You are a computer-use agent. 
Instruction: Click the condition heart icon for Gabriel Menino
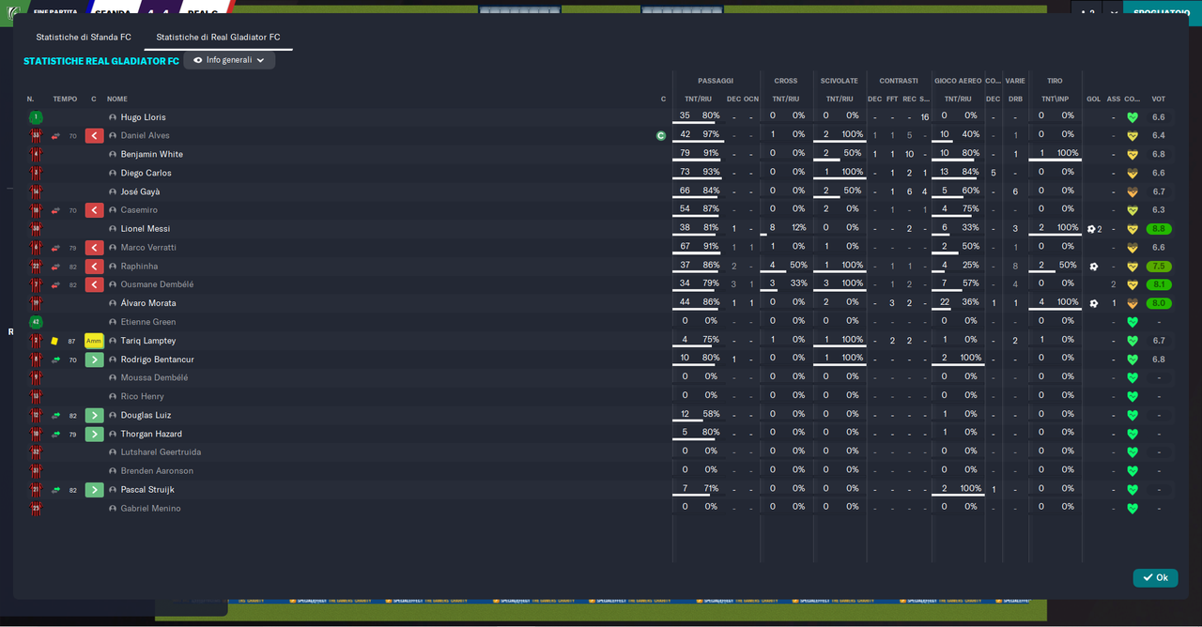tap(1133, 509)
